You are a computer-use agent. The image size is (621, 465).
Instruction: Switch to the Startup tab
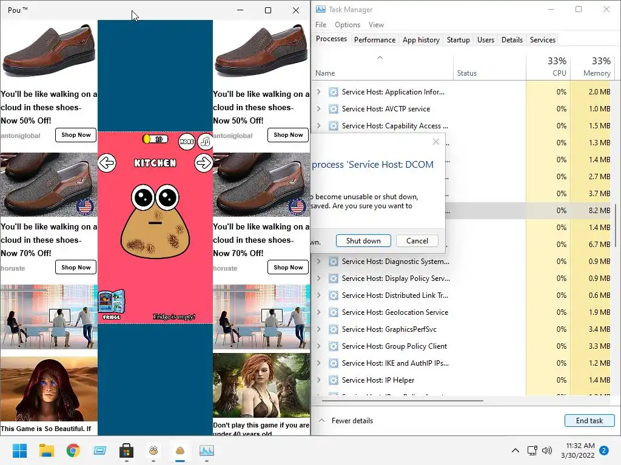(x=458, y=39)
